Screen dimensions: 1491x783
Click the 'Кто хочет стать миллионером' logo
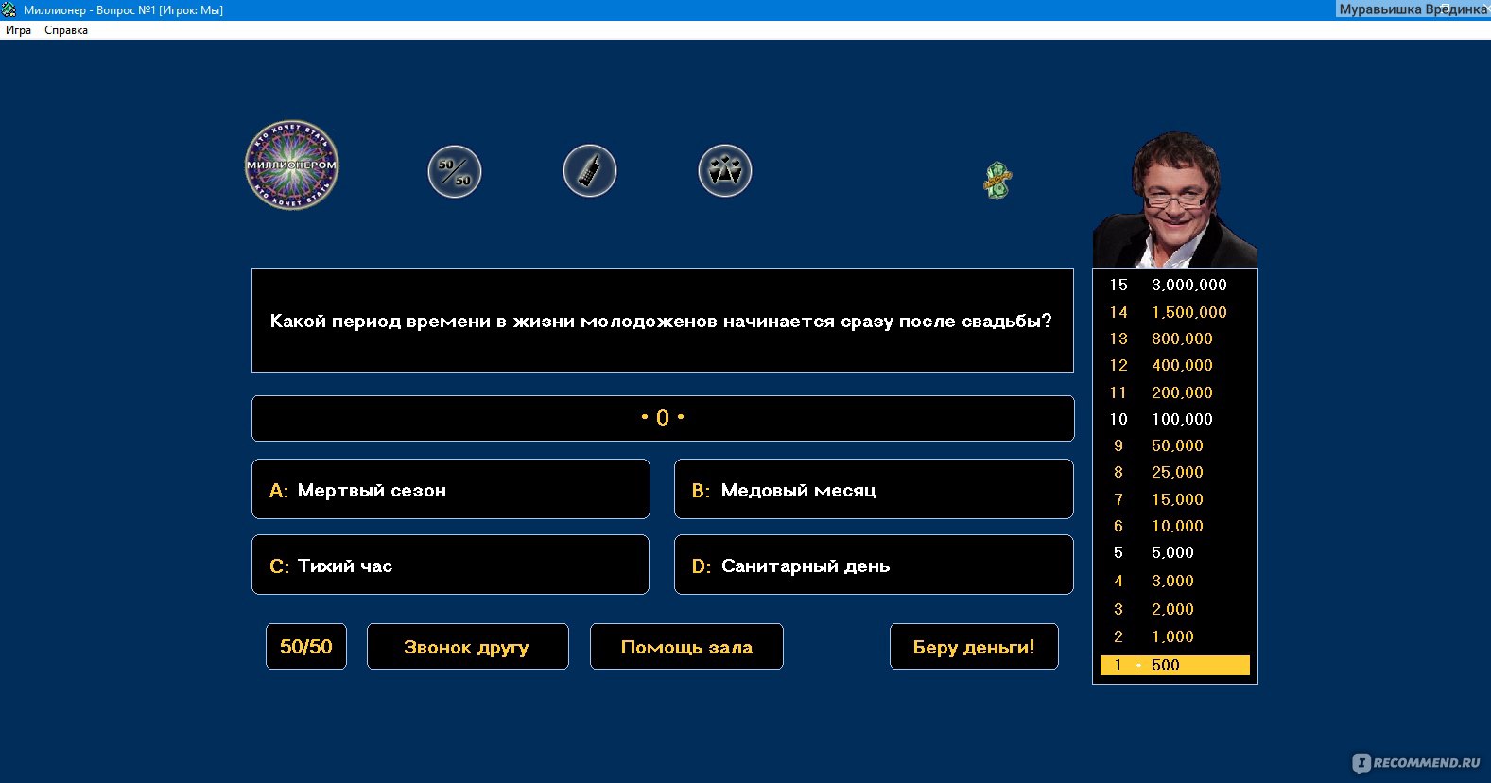coord(292,165)
